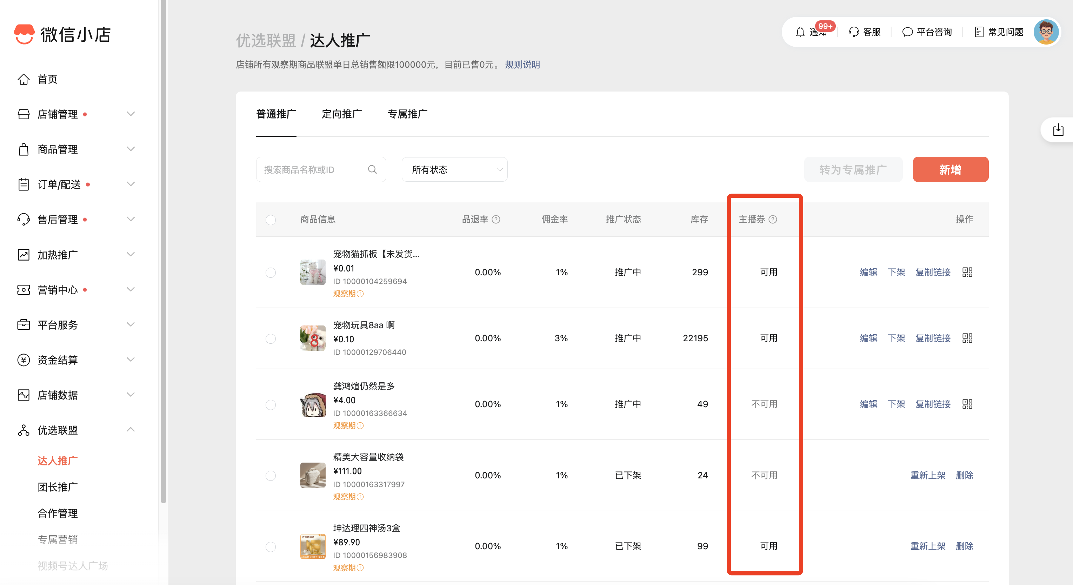Click the download icon at right edge
This screenshot has height=585, width=1073.
coord(1058,130)
